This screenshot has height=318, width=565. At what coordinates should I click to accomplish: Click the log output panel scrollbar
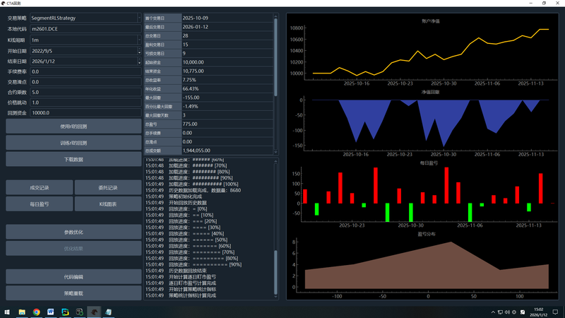tap(276, 226)
